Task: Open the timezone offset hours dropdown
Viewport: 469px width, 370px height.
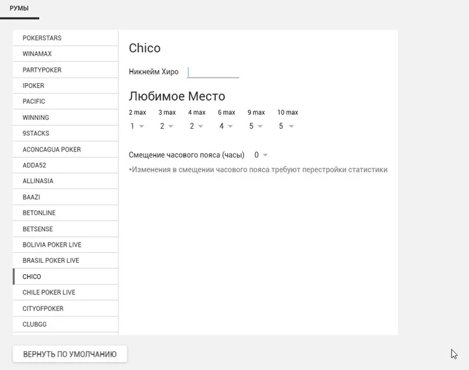Action: pyautogui.click(x=261, y=155)
